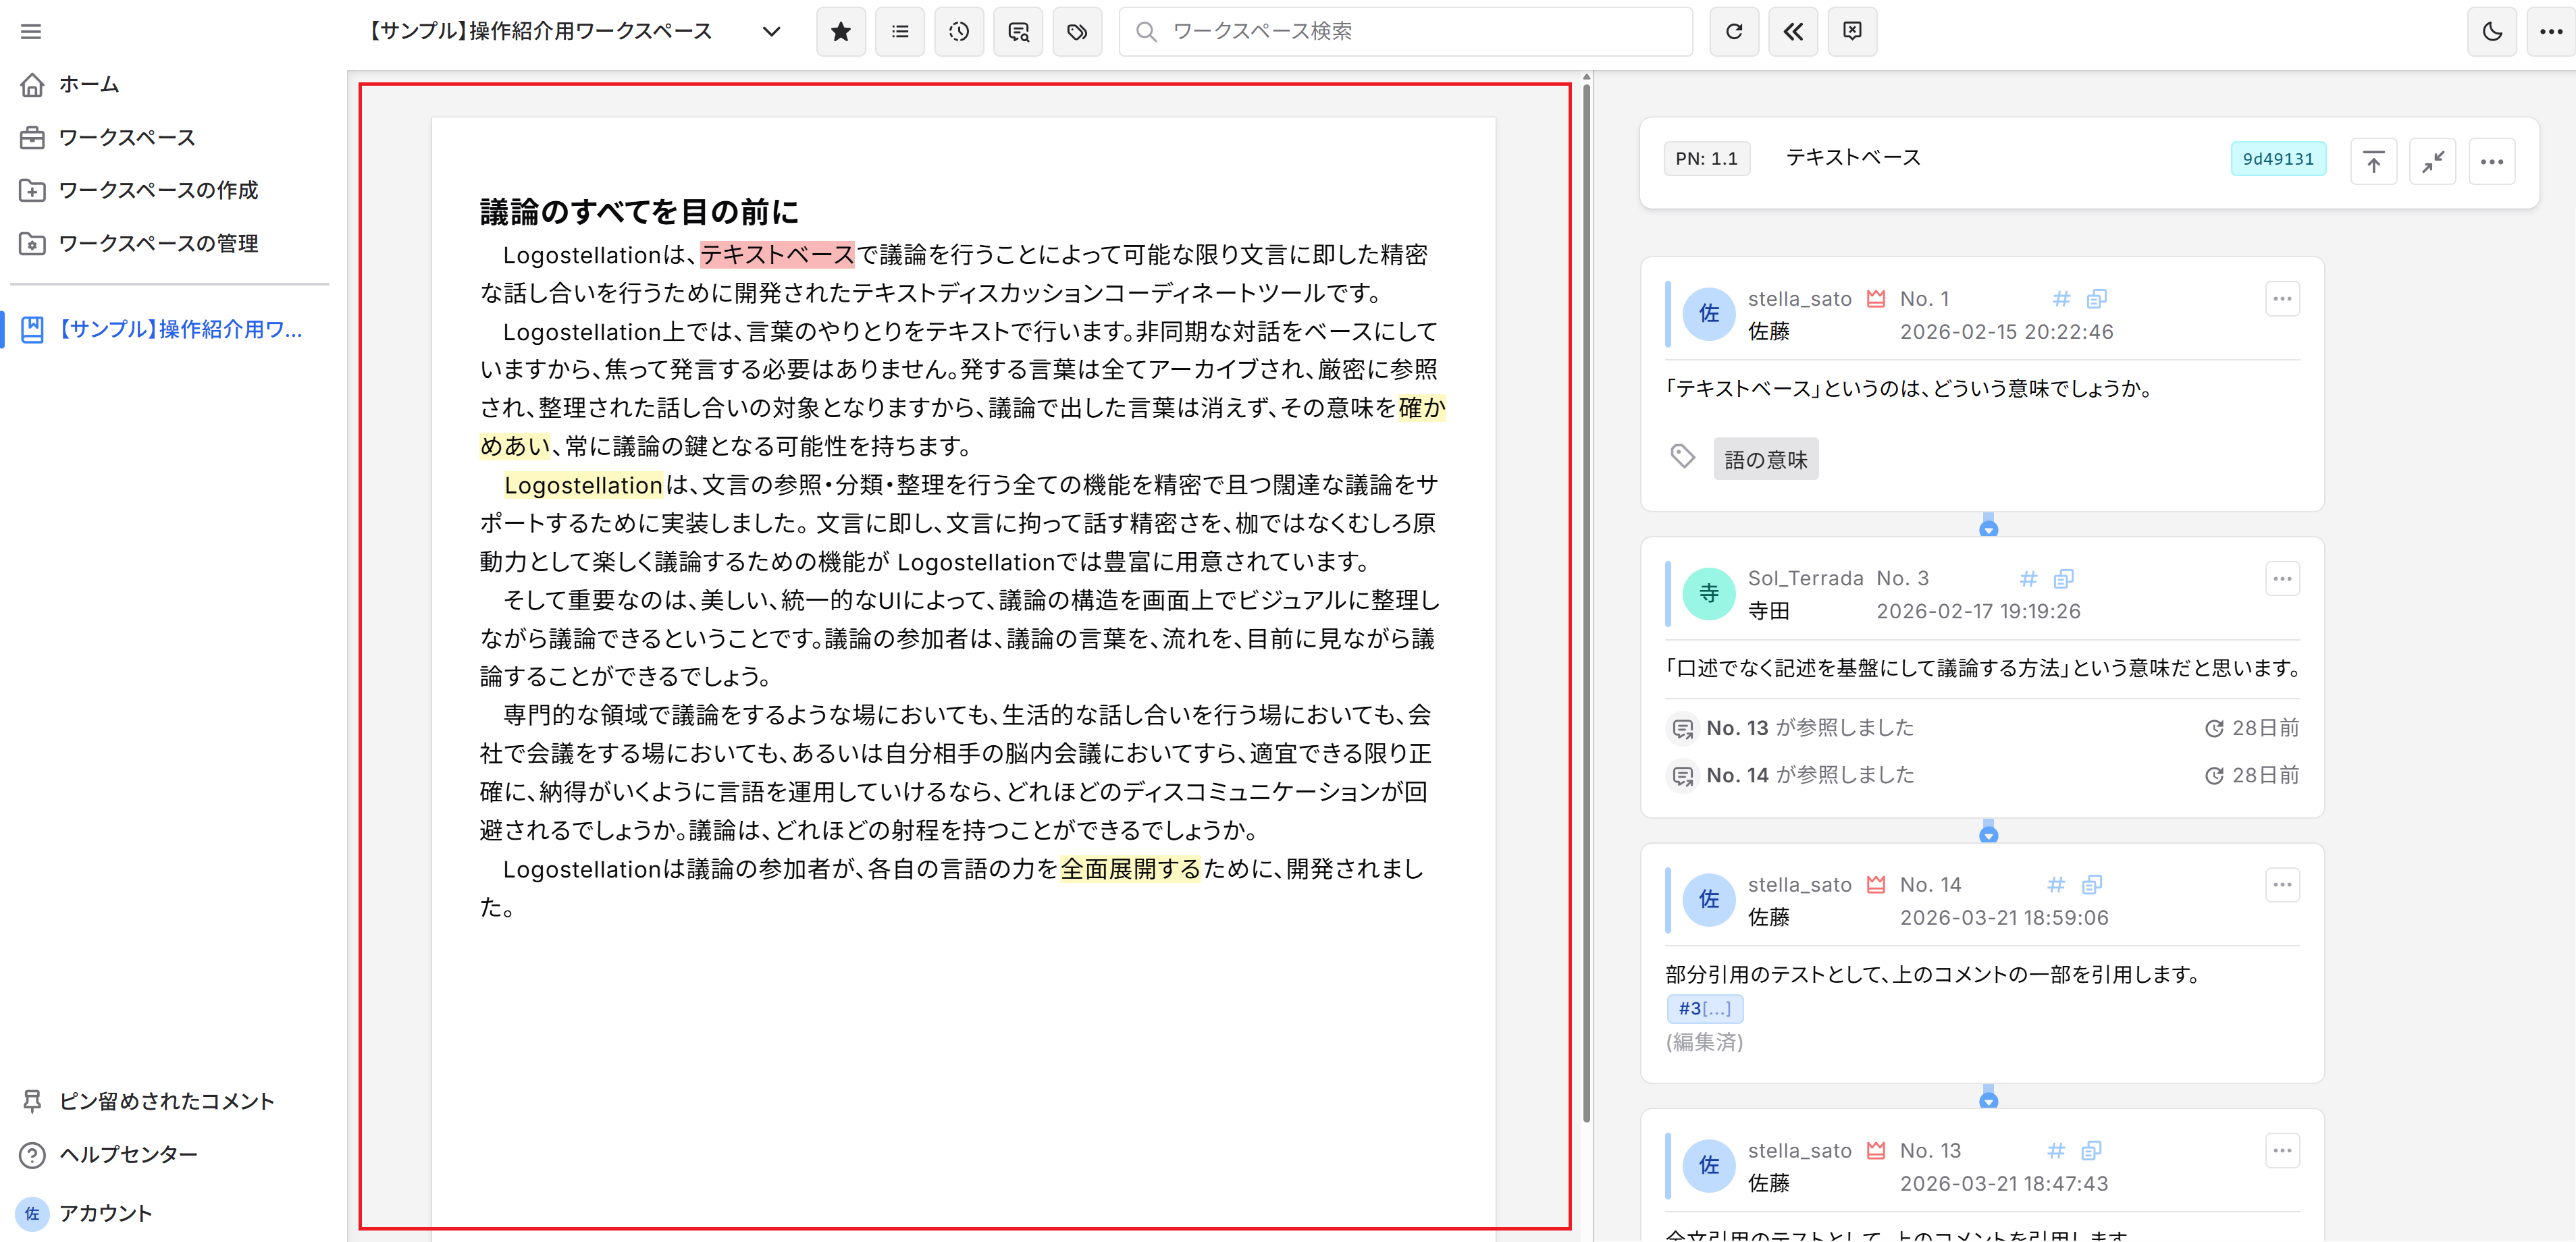Open the 'No. 13 が参照しました' reference
The height and width of the screenshot is (1242, 2576).
pos(1810,728)
